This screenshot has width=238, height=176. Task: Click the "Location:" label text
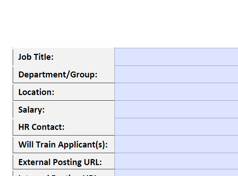point(36,92)
